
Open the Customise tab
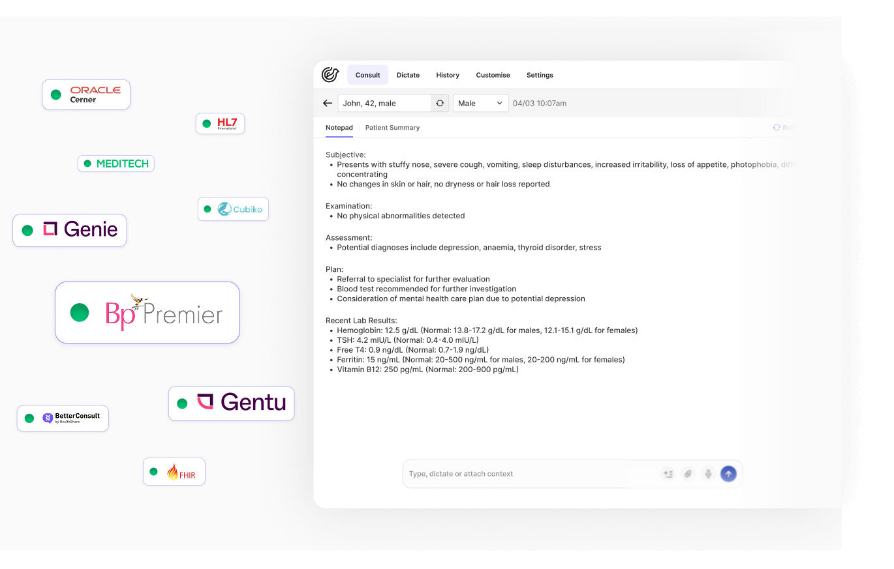tap(493, 75)
